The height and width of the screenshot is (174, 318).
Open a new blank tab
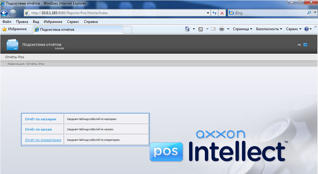[128, 30]
